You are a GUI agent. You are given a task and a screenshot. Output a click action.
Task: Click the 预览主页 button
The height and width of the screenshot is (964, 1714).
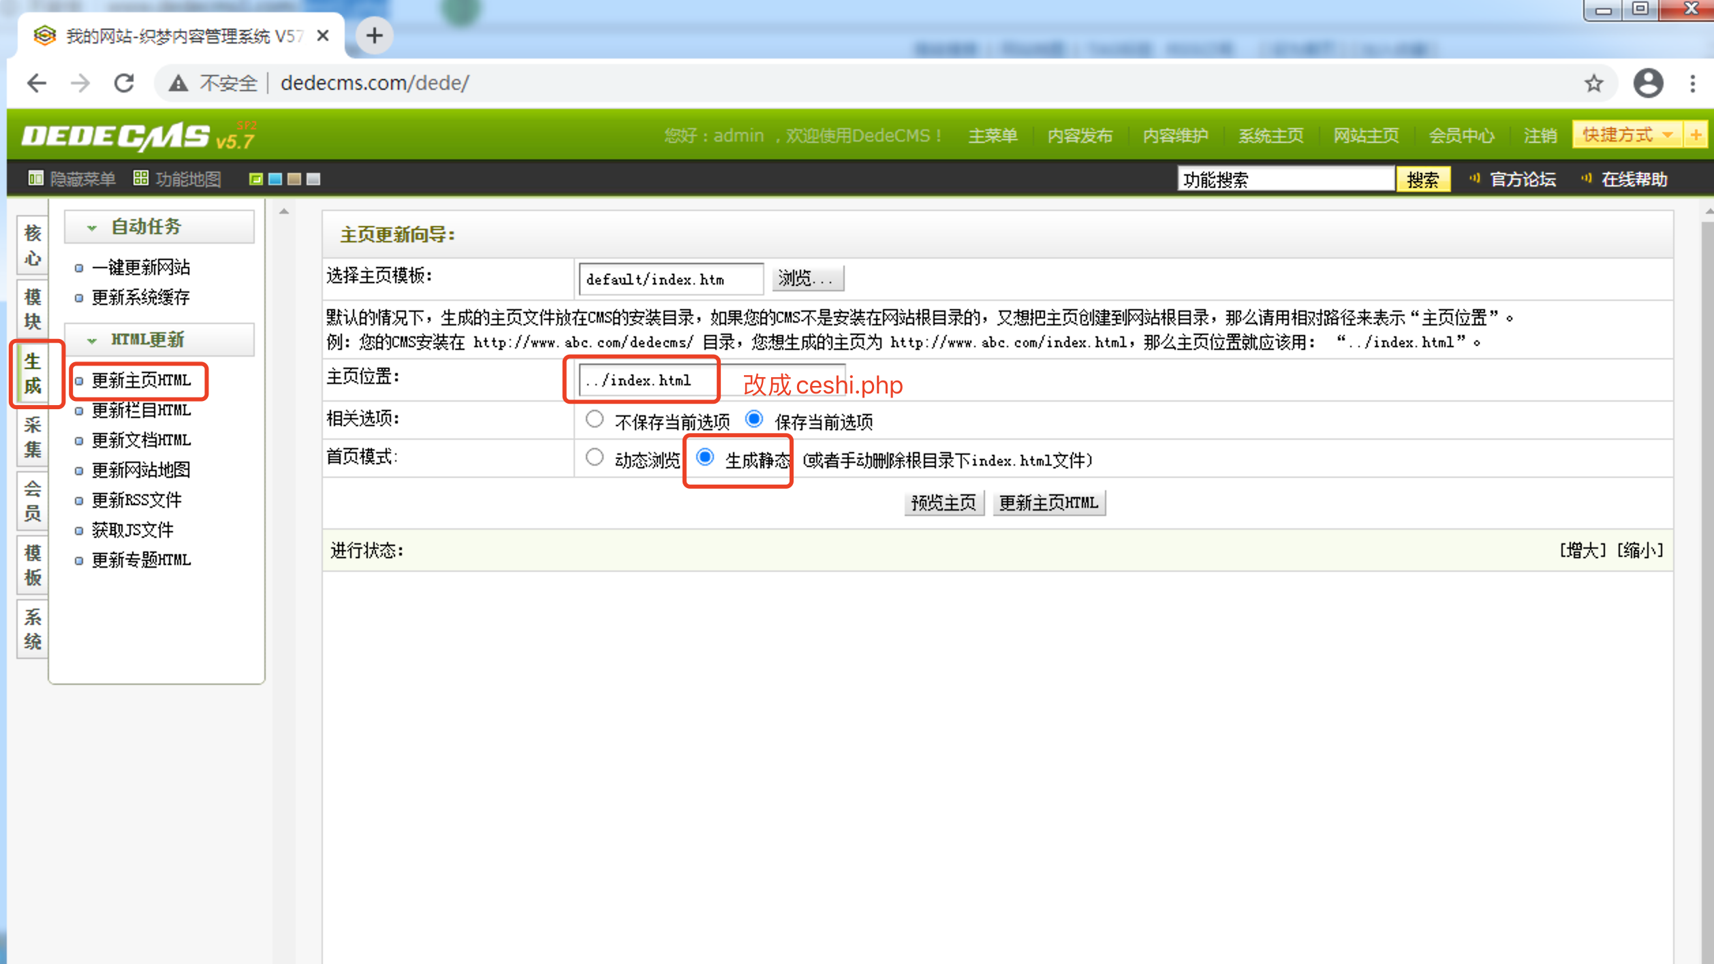(x=944, y=502)
